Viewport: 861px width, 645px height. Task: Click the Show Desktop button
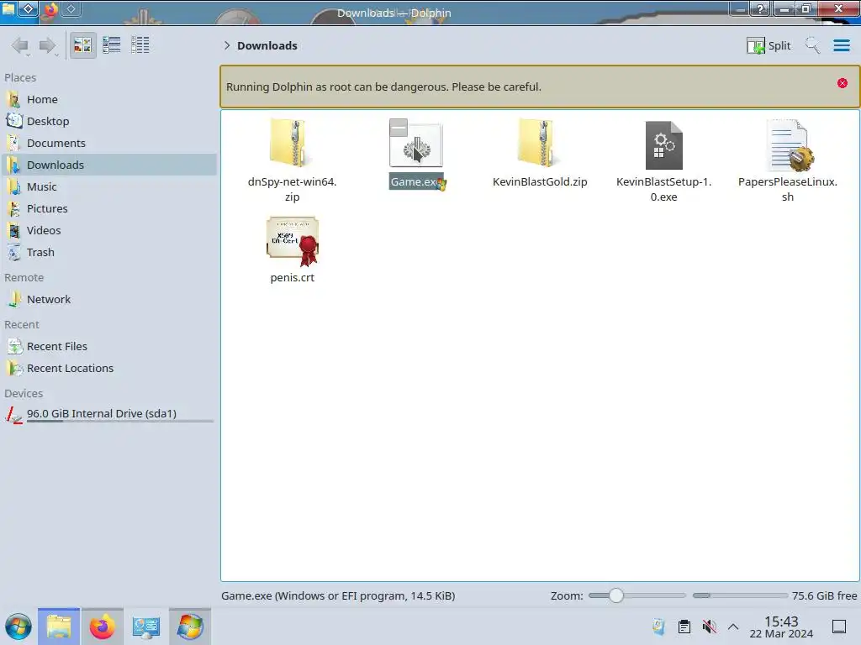839,627
